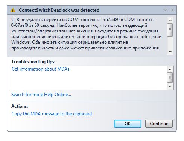184x141 pixels.
Task: Open the Get information about MDAs link
Action: point(41,69)
